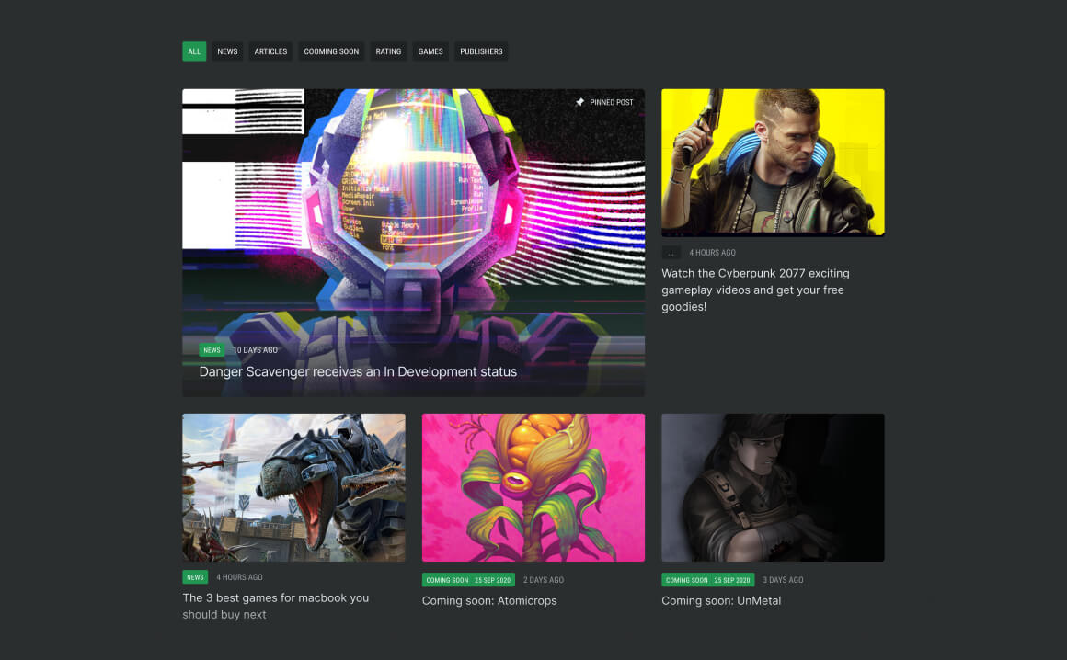Screen dimensions: 1067x660
Task: Open the "Coming soon: Atomicrops" post
Action: [488, 600]
